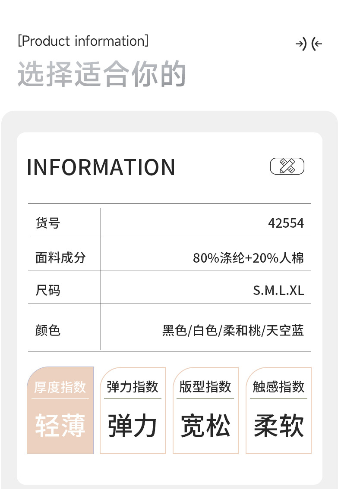Select the 弹力指数 card header
Viewport: 341px width, 489px height.
click(133, 387)
